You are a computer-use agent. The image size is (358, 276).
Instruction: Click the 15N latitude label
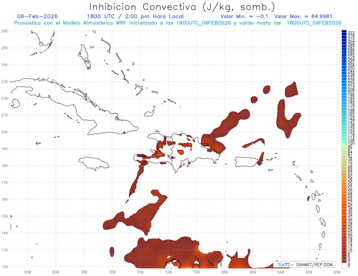4,216
